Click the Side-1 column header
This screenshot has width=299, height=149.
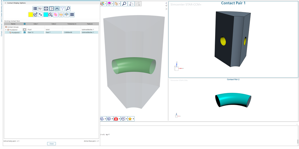(x=36, y=24)
